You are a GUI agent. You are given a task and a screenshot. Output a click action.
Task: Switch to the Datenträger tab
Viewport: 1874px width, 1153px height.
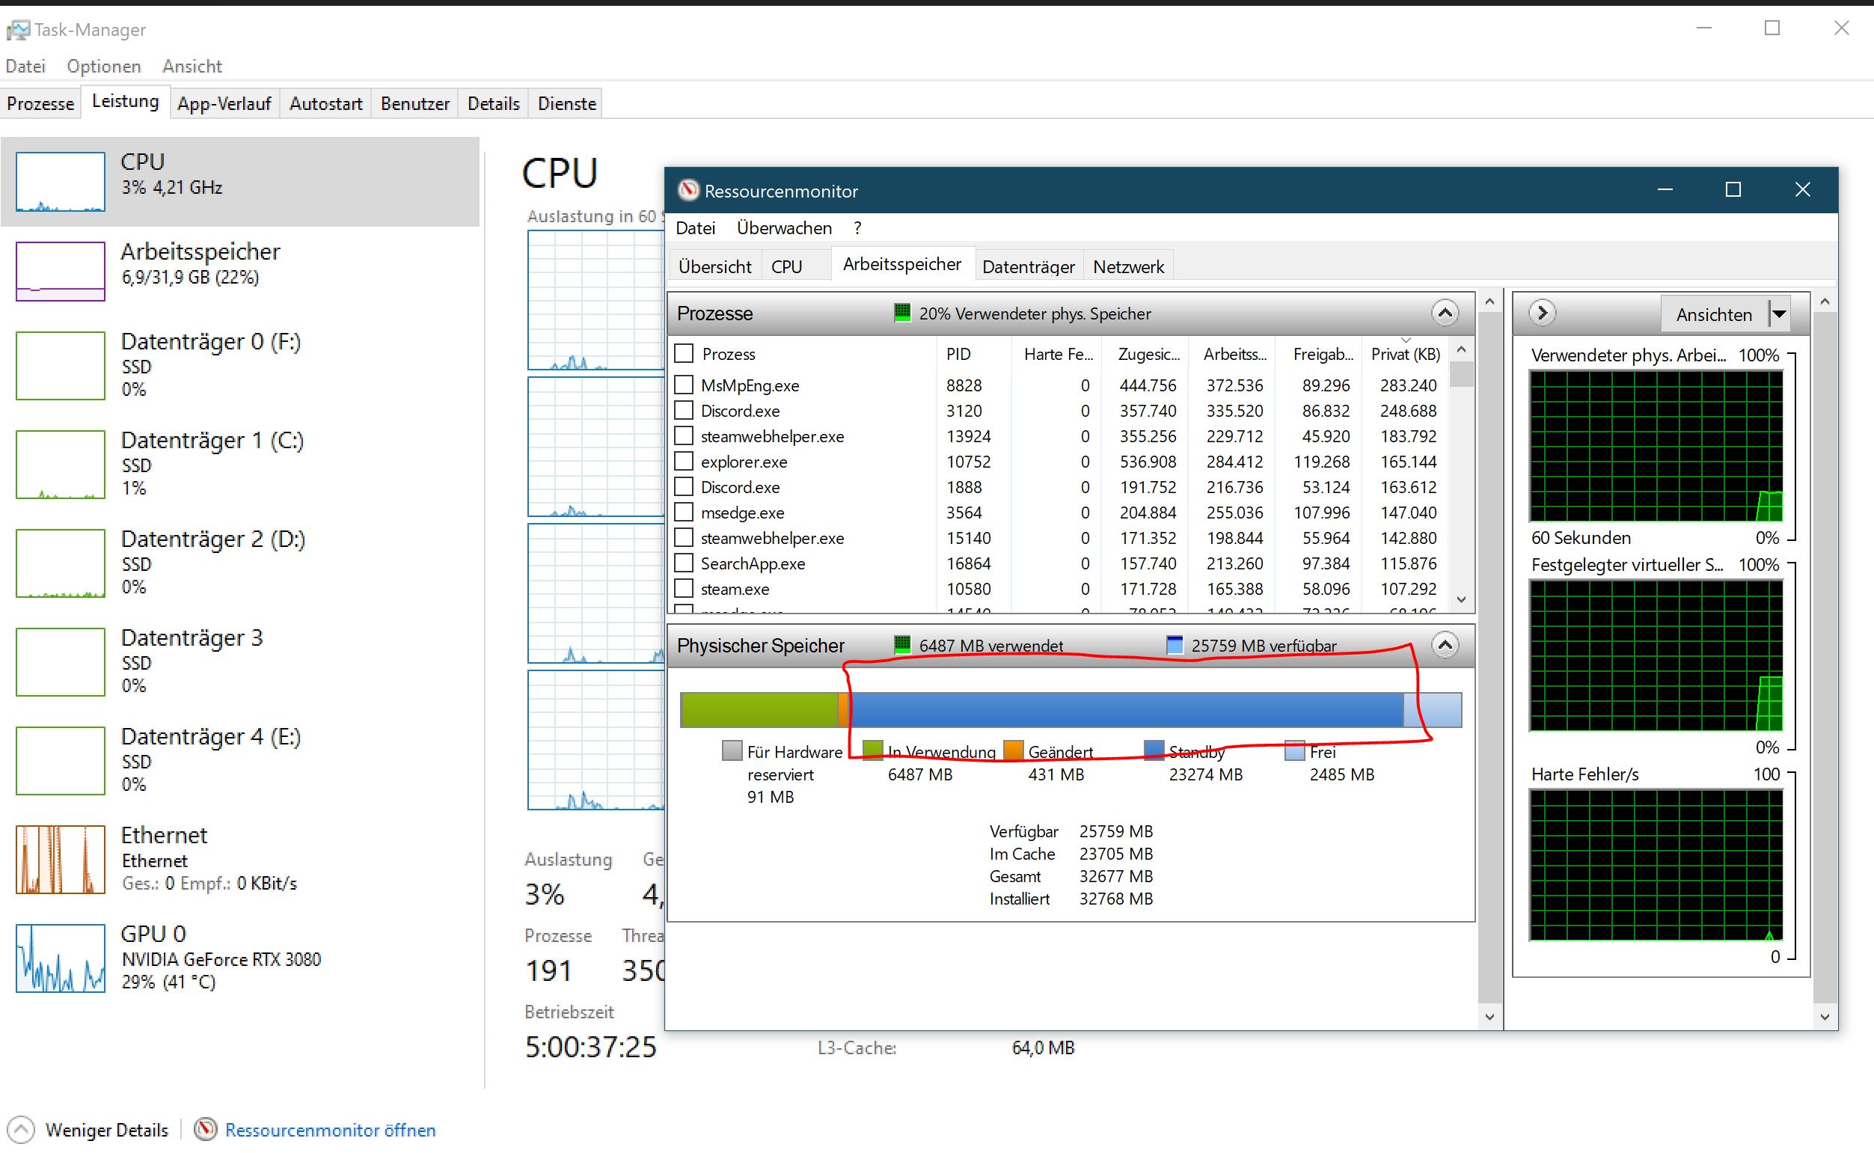pyautogui.click(x=1028, y=267)
